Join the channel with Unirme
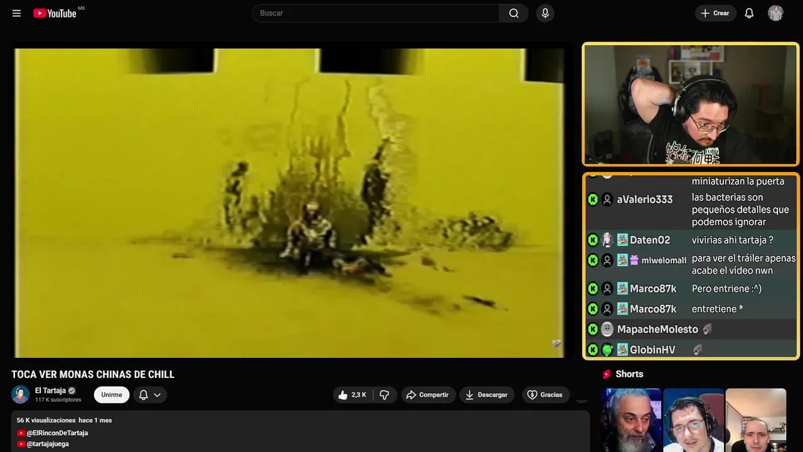The image size is (803, 452). pyautogui.click(x=112, y=395)
